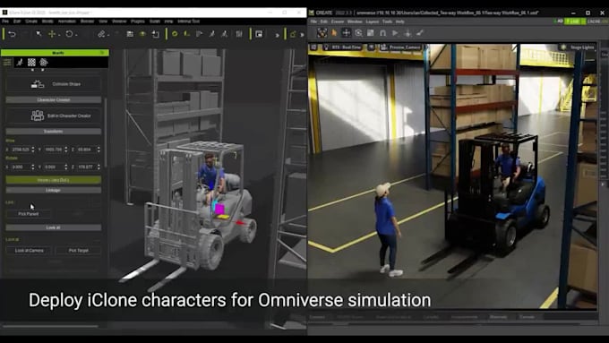609x343 pixels.
Task: Open the Window menu in Omniverse Create
Action: click(x=355, y=21)
